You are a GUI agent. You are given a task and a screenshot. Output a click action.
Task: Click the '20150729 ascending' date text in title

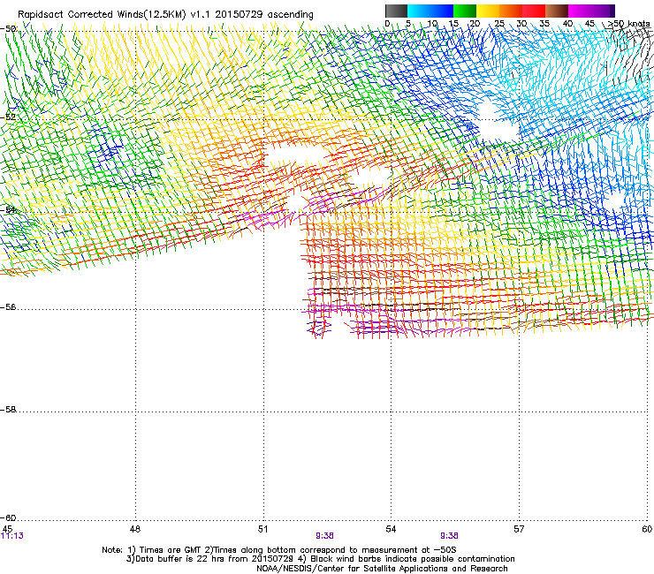coord(264,14)
